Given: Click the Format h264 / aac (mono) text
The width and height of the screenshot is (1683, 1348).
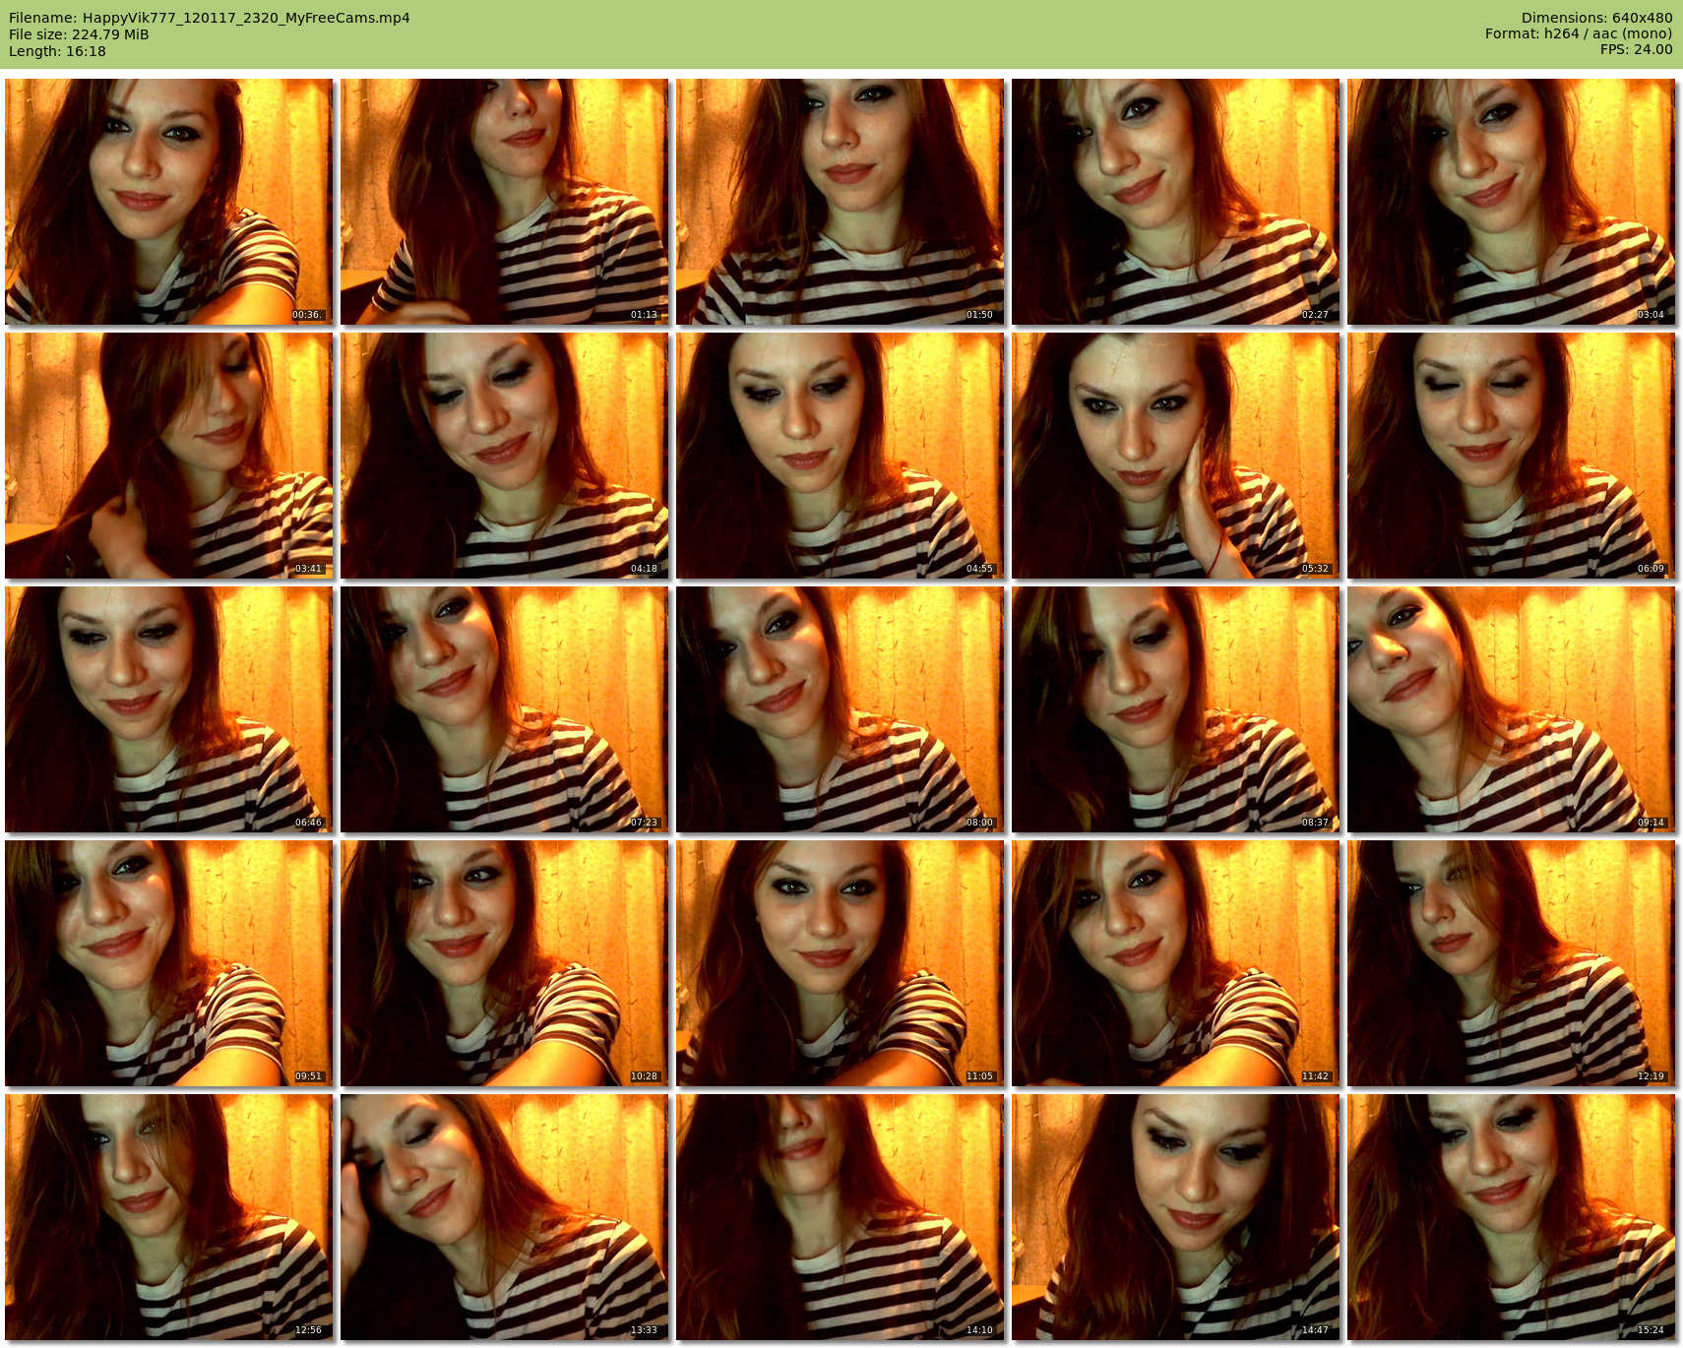Looking at the screenshot, I should coord(1579,33).
